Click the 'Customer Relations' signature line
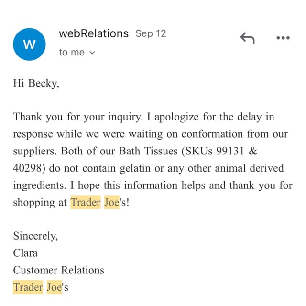Viewport: 306px width, 306px height. 58,270
